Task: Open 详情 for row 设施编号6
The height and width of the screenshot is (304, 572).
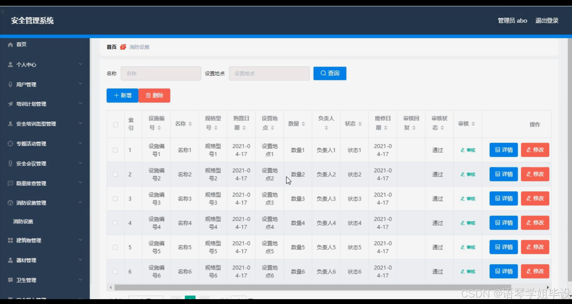Action: coord(504,272)
